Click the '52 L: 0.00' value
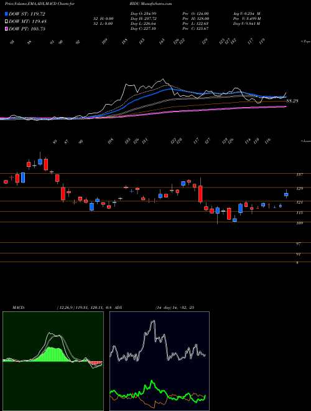The height and width of the screenshot is (411, 311). coord(103,24)
